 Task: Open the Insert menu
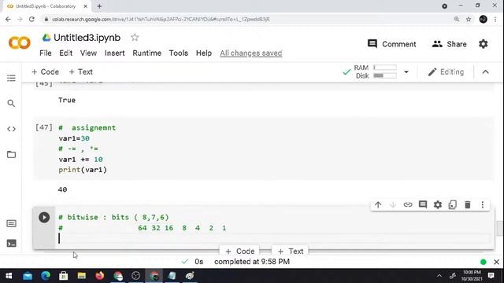[x=114, y=53]
